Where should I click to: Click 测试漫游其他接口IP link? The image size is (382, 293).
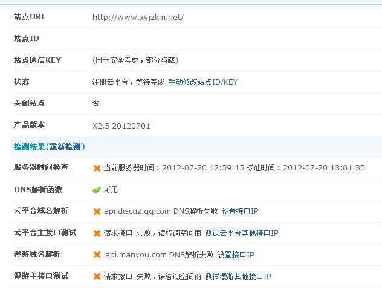[x=238, y=277]
